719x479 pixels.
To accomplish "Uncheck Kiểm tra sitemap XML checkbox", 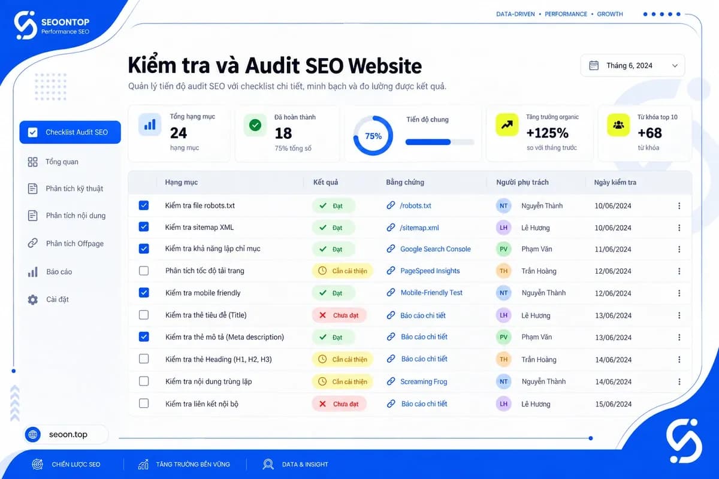I will coord(144,227).
